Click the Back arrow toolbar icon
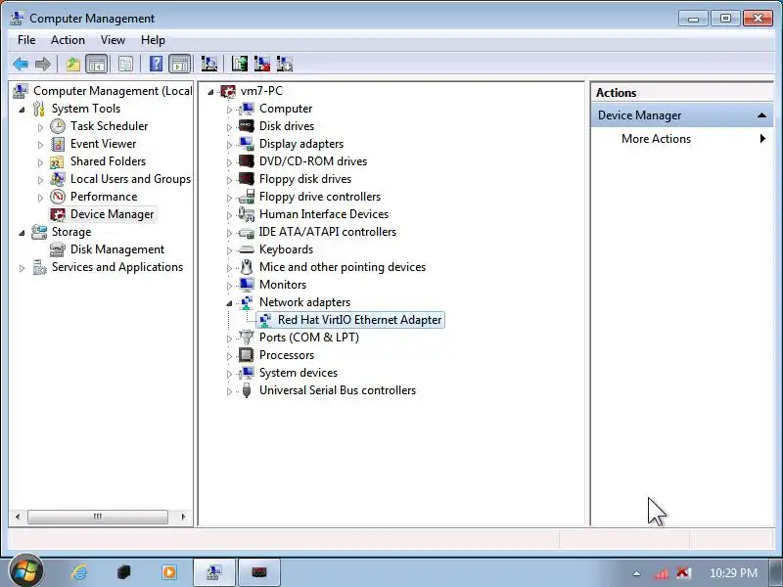This screenshot has width=783, height=587. pyautogui.click(x=21, y=64)
